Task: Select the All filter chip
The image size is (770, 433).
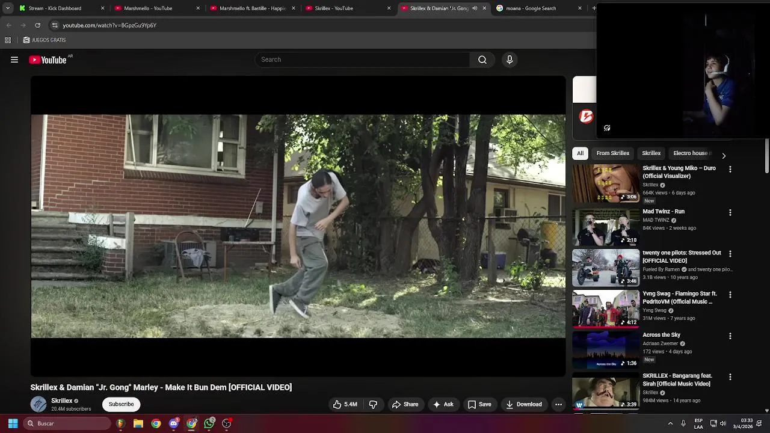Action: 580,153
